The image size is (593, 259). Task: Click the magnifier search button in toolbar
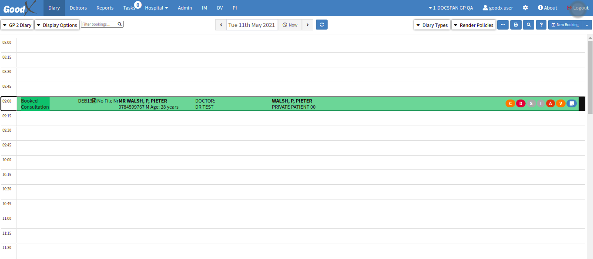[528, 25]
